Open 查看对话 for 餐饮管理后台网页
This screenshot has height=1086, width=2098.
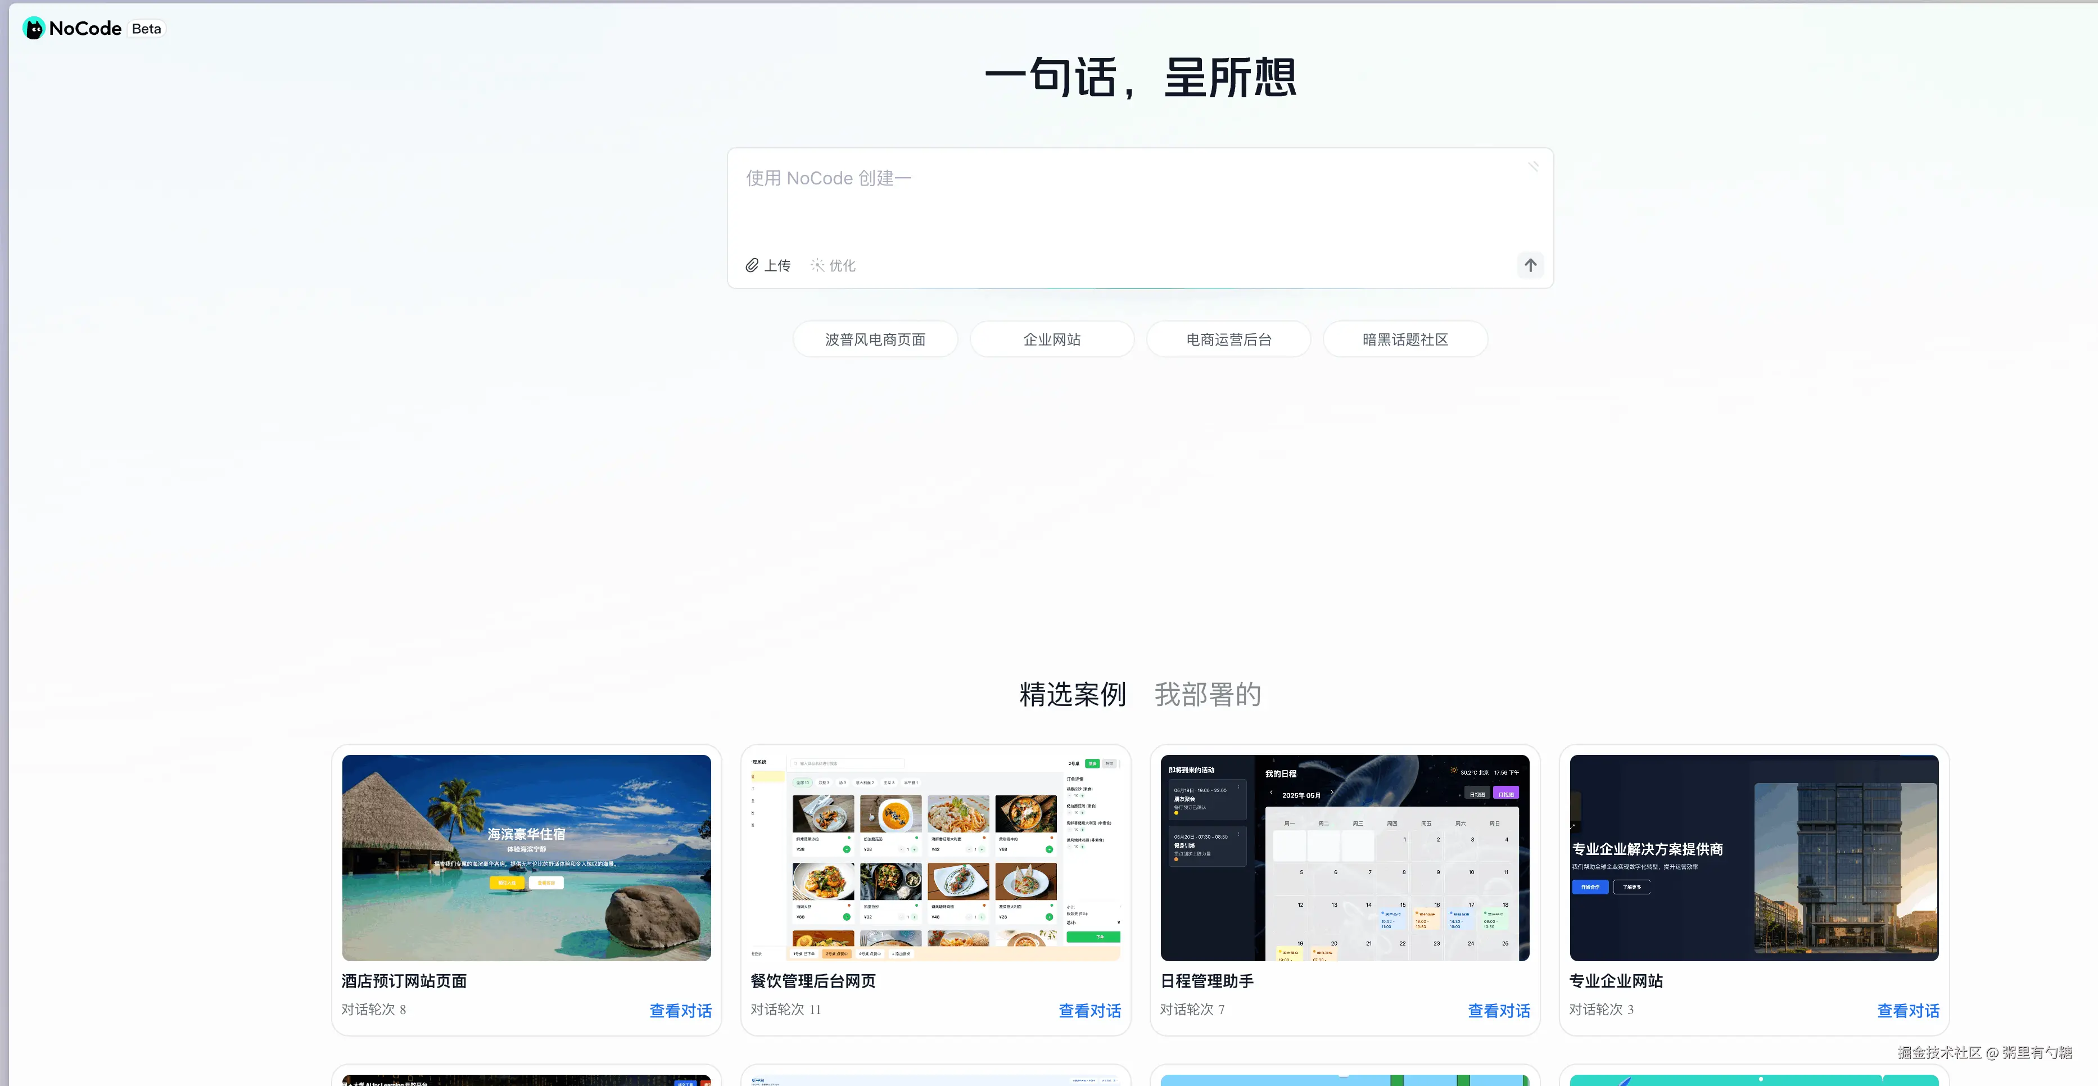1089,1010
